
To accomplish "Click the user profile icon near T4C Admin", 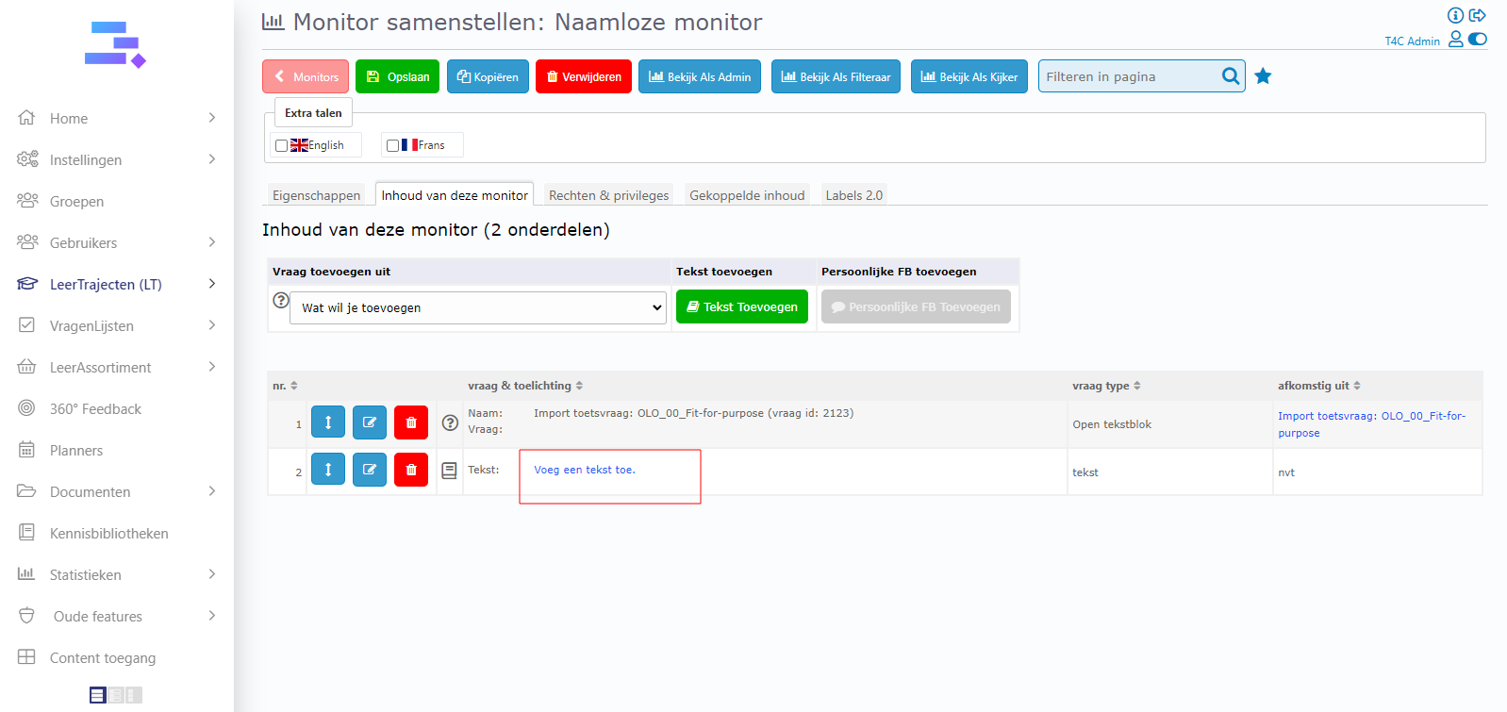I will (x=1455, y=40).
